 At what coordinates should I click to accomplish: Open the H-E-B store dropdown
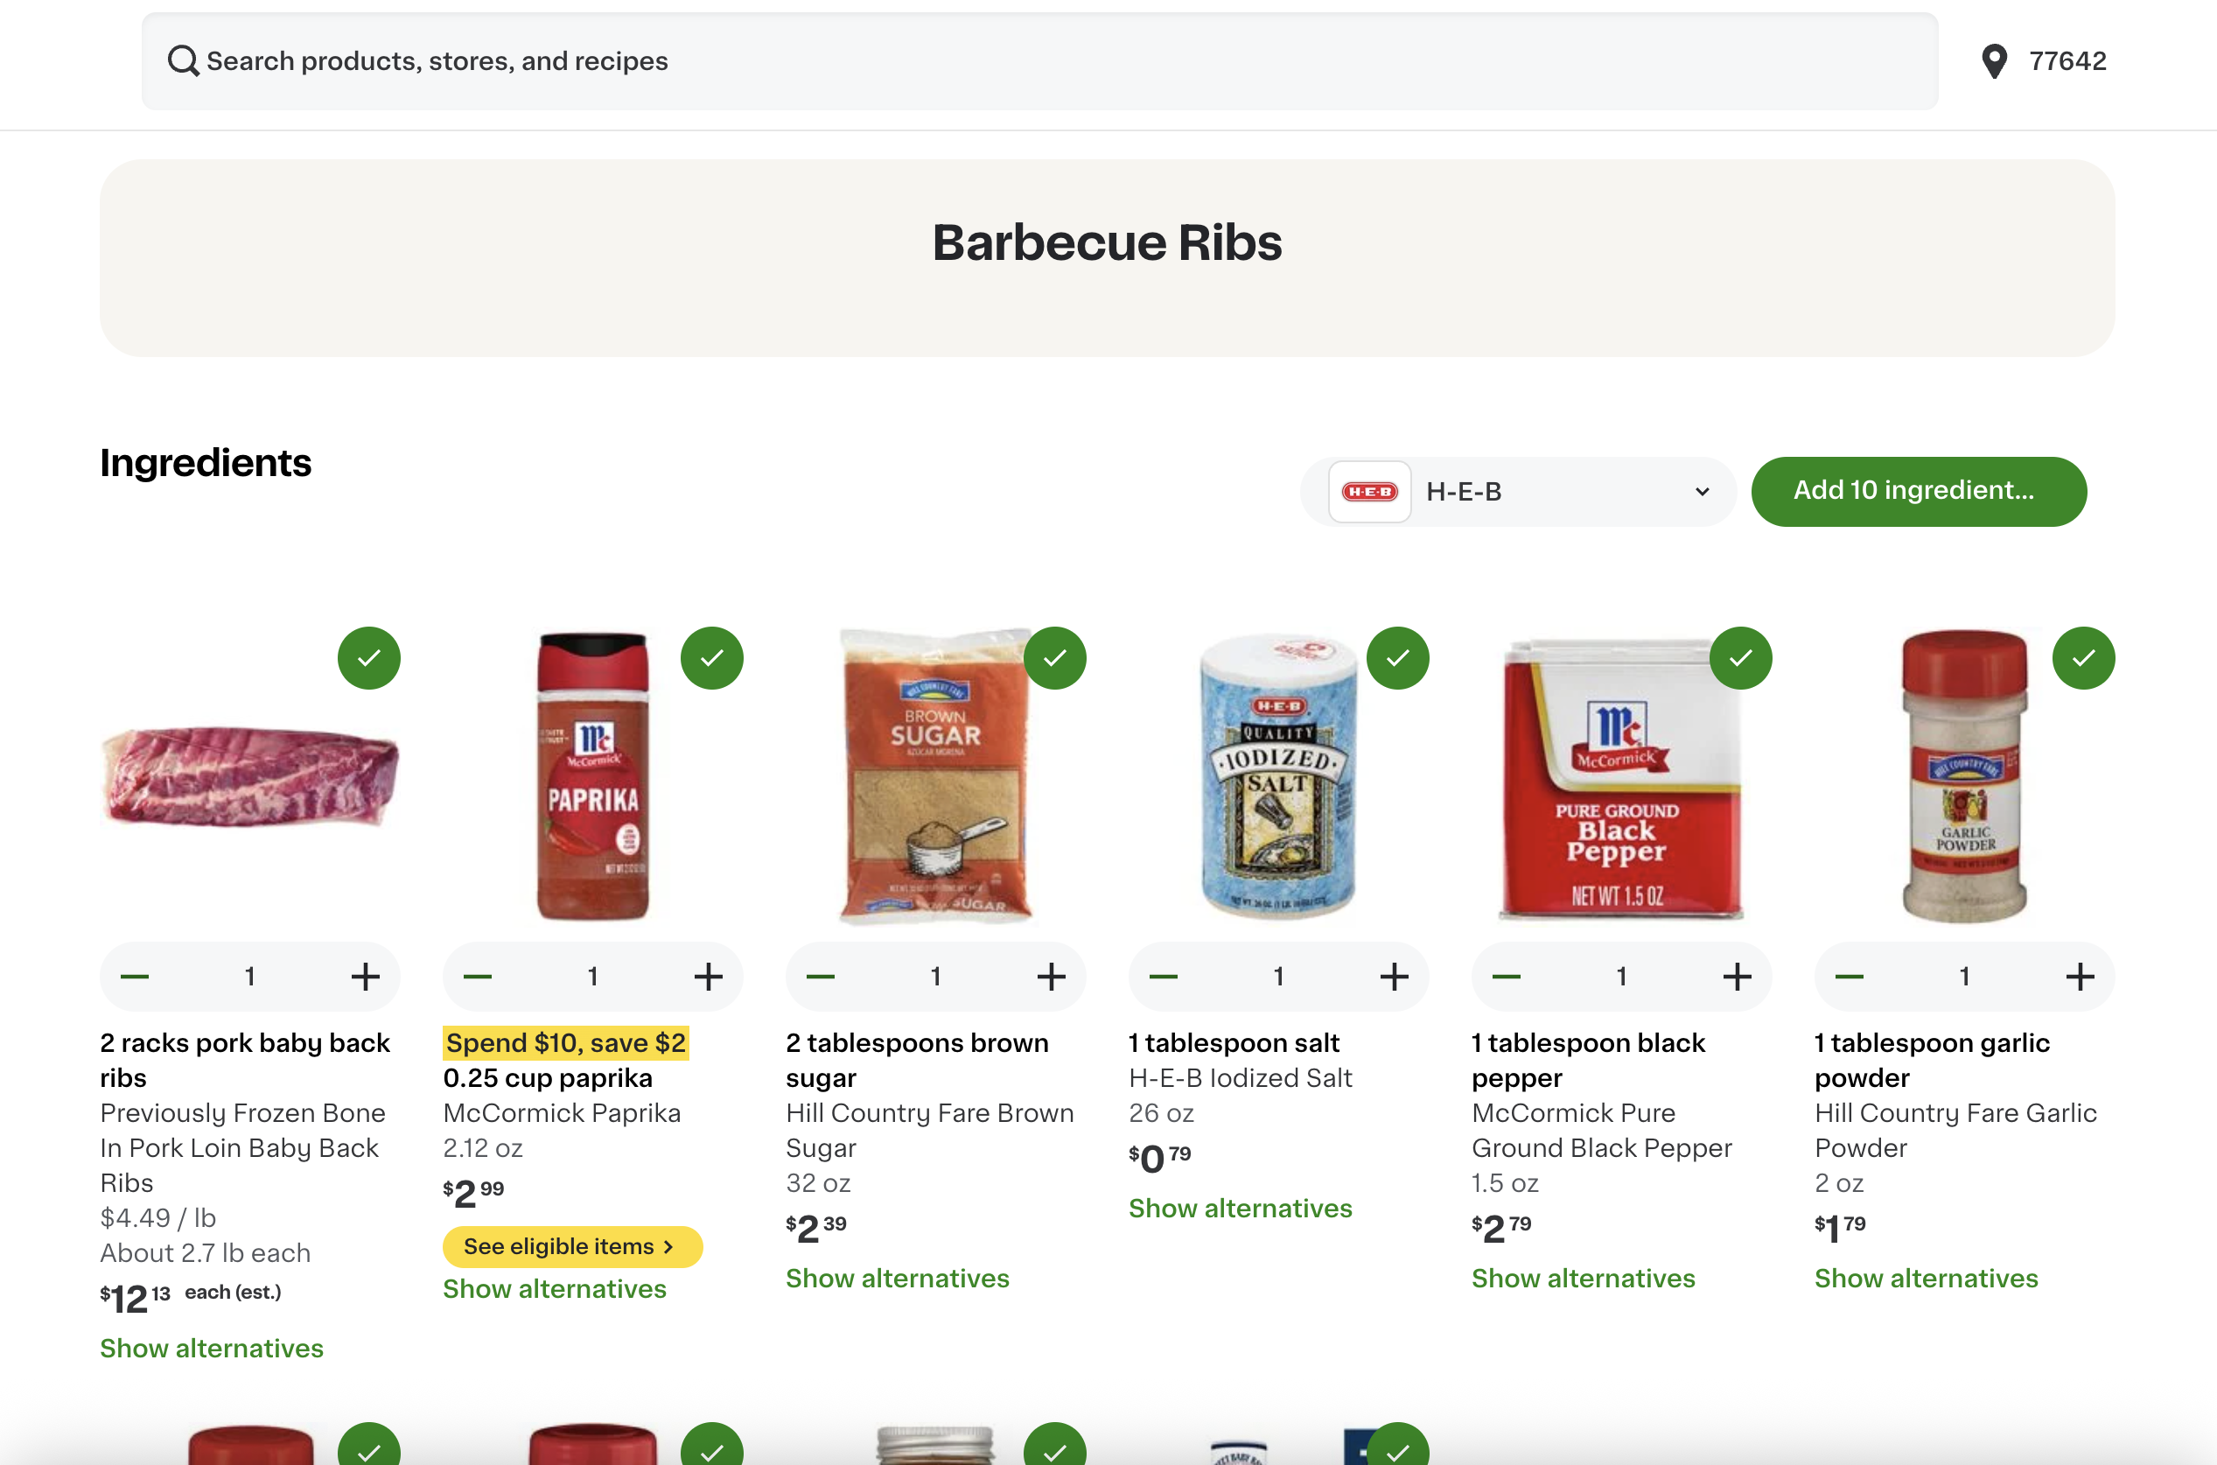click(x=1519, y=492)
